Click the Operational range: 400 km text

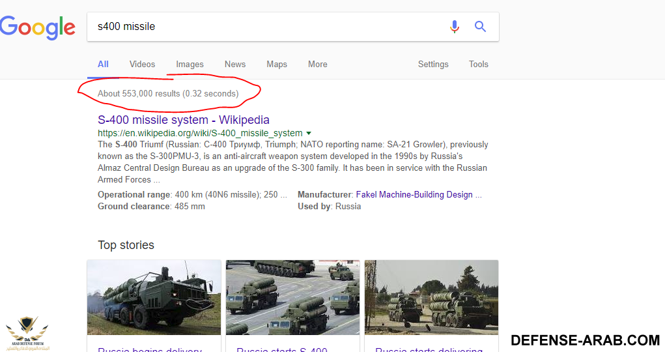pos(192,194)
